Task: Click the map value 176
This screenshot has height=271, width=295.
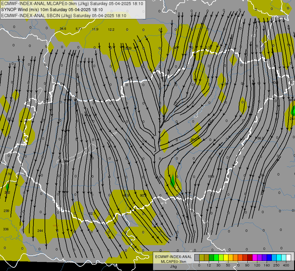Action: coord(8,174)
